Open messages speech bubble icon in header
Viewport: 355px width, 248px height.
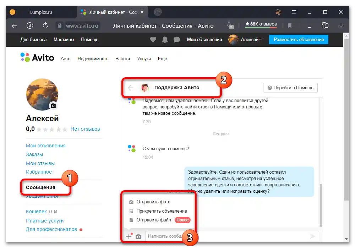coord(176,40)
